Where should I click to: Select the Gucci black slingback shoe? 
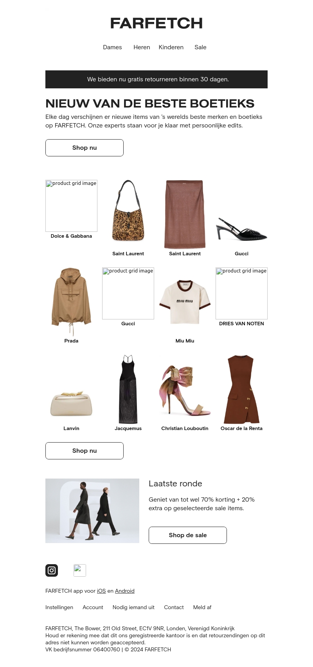(x=241, y=229)
